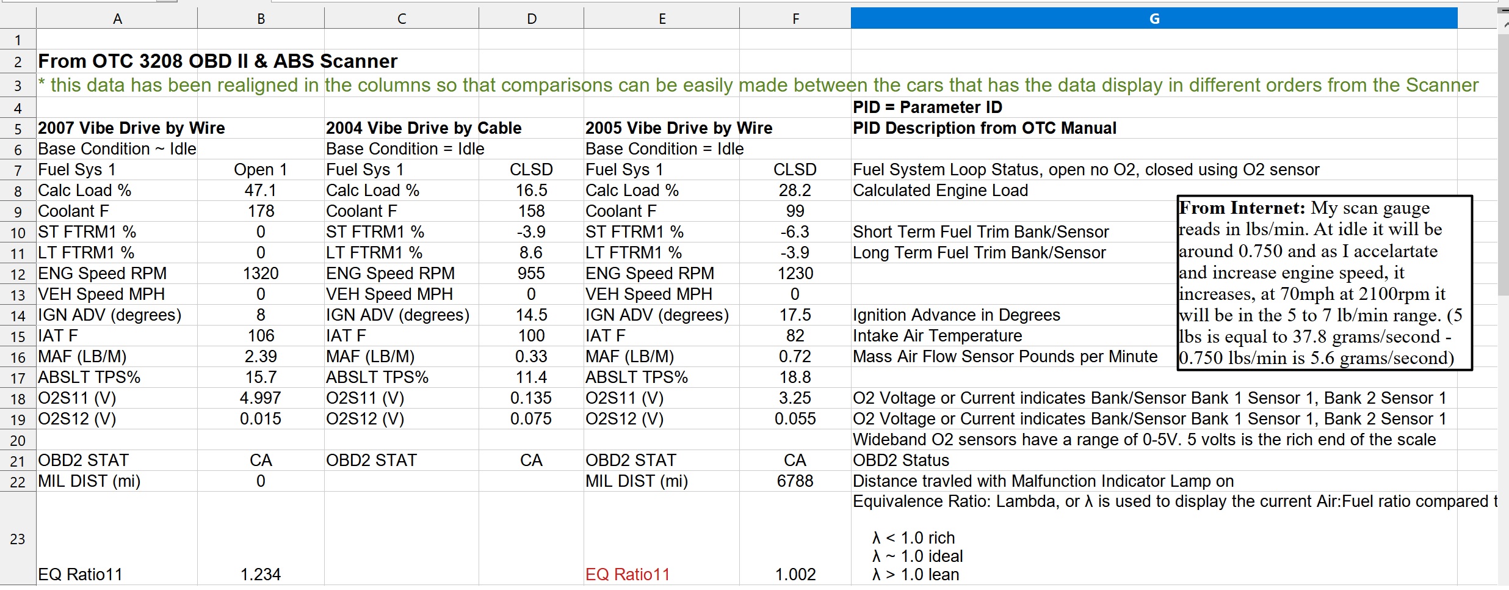Screen dimensions: 1509x590
Task: Select the 3.25 O2S11 voltage value
Action: (x=795, y=398)
